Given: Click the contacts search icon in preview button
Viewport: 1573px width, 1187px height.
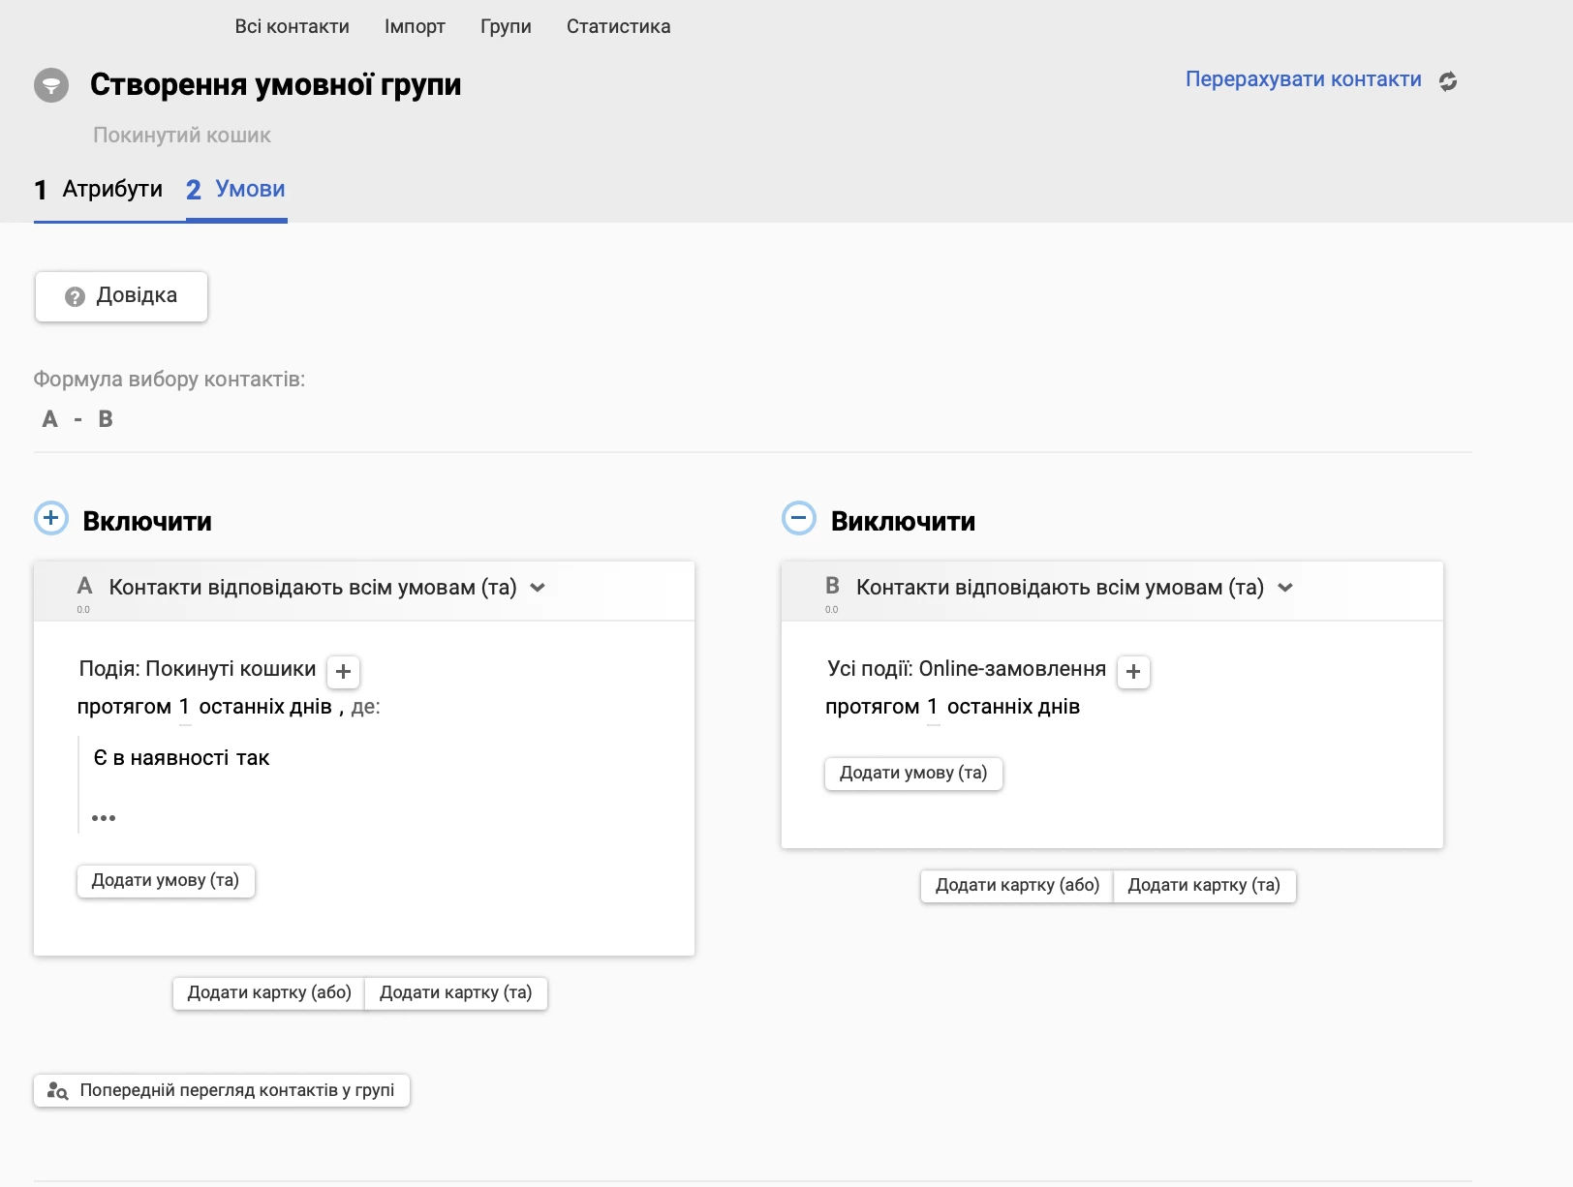Looking at the screenshot, I should (x=57, y=1091).
